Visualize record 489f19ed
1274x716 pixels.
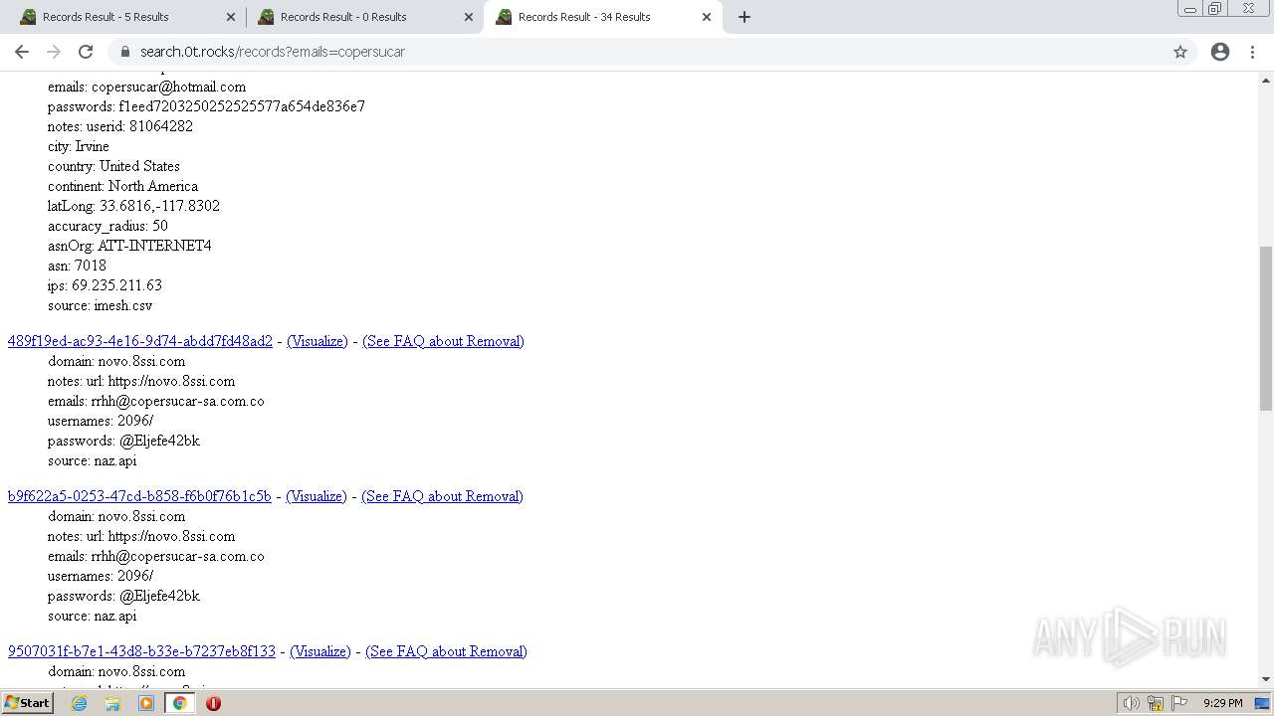(x=318, y=341)
